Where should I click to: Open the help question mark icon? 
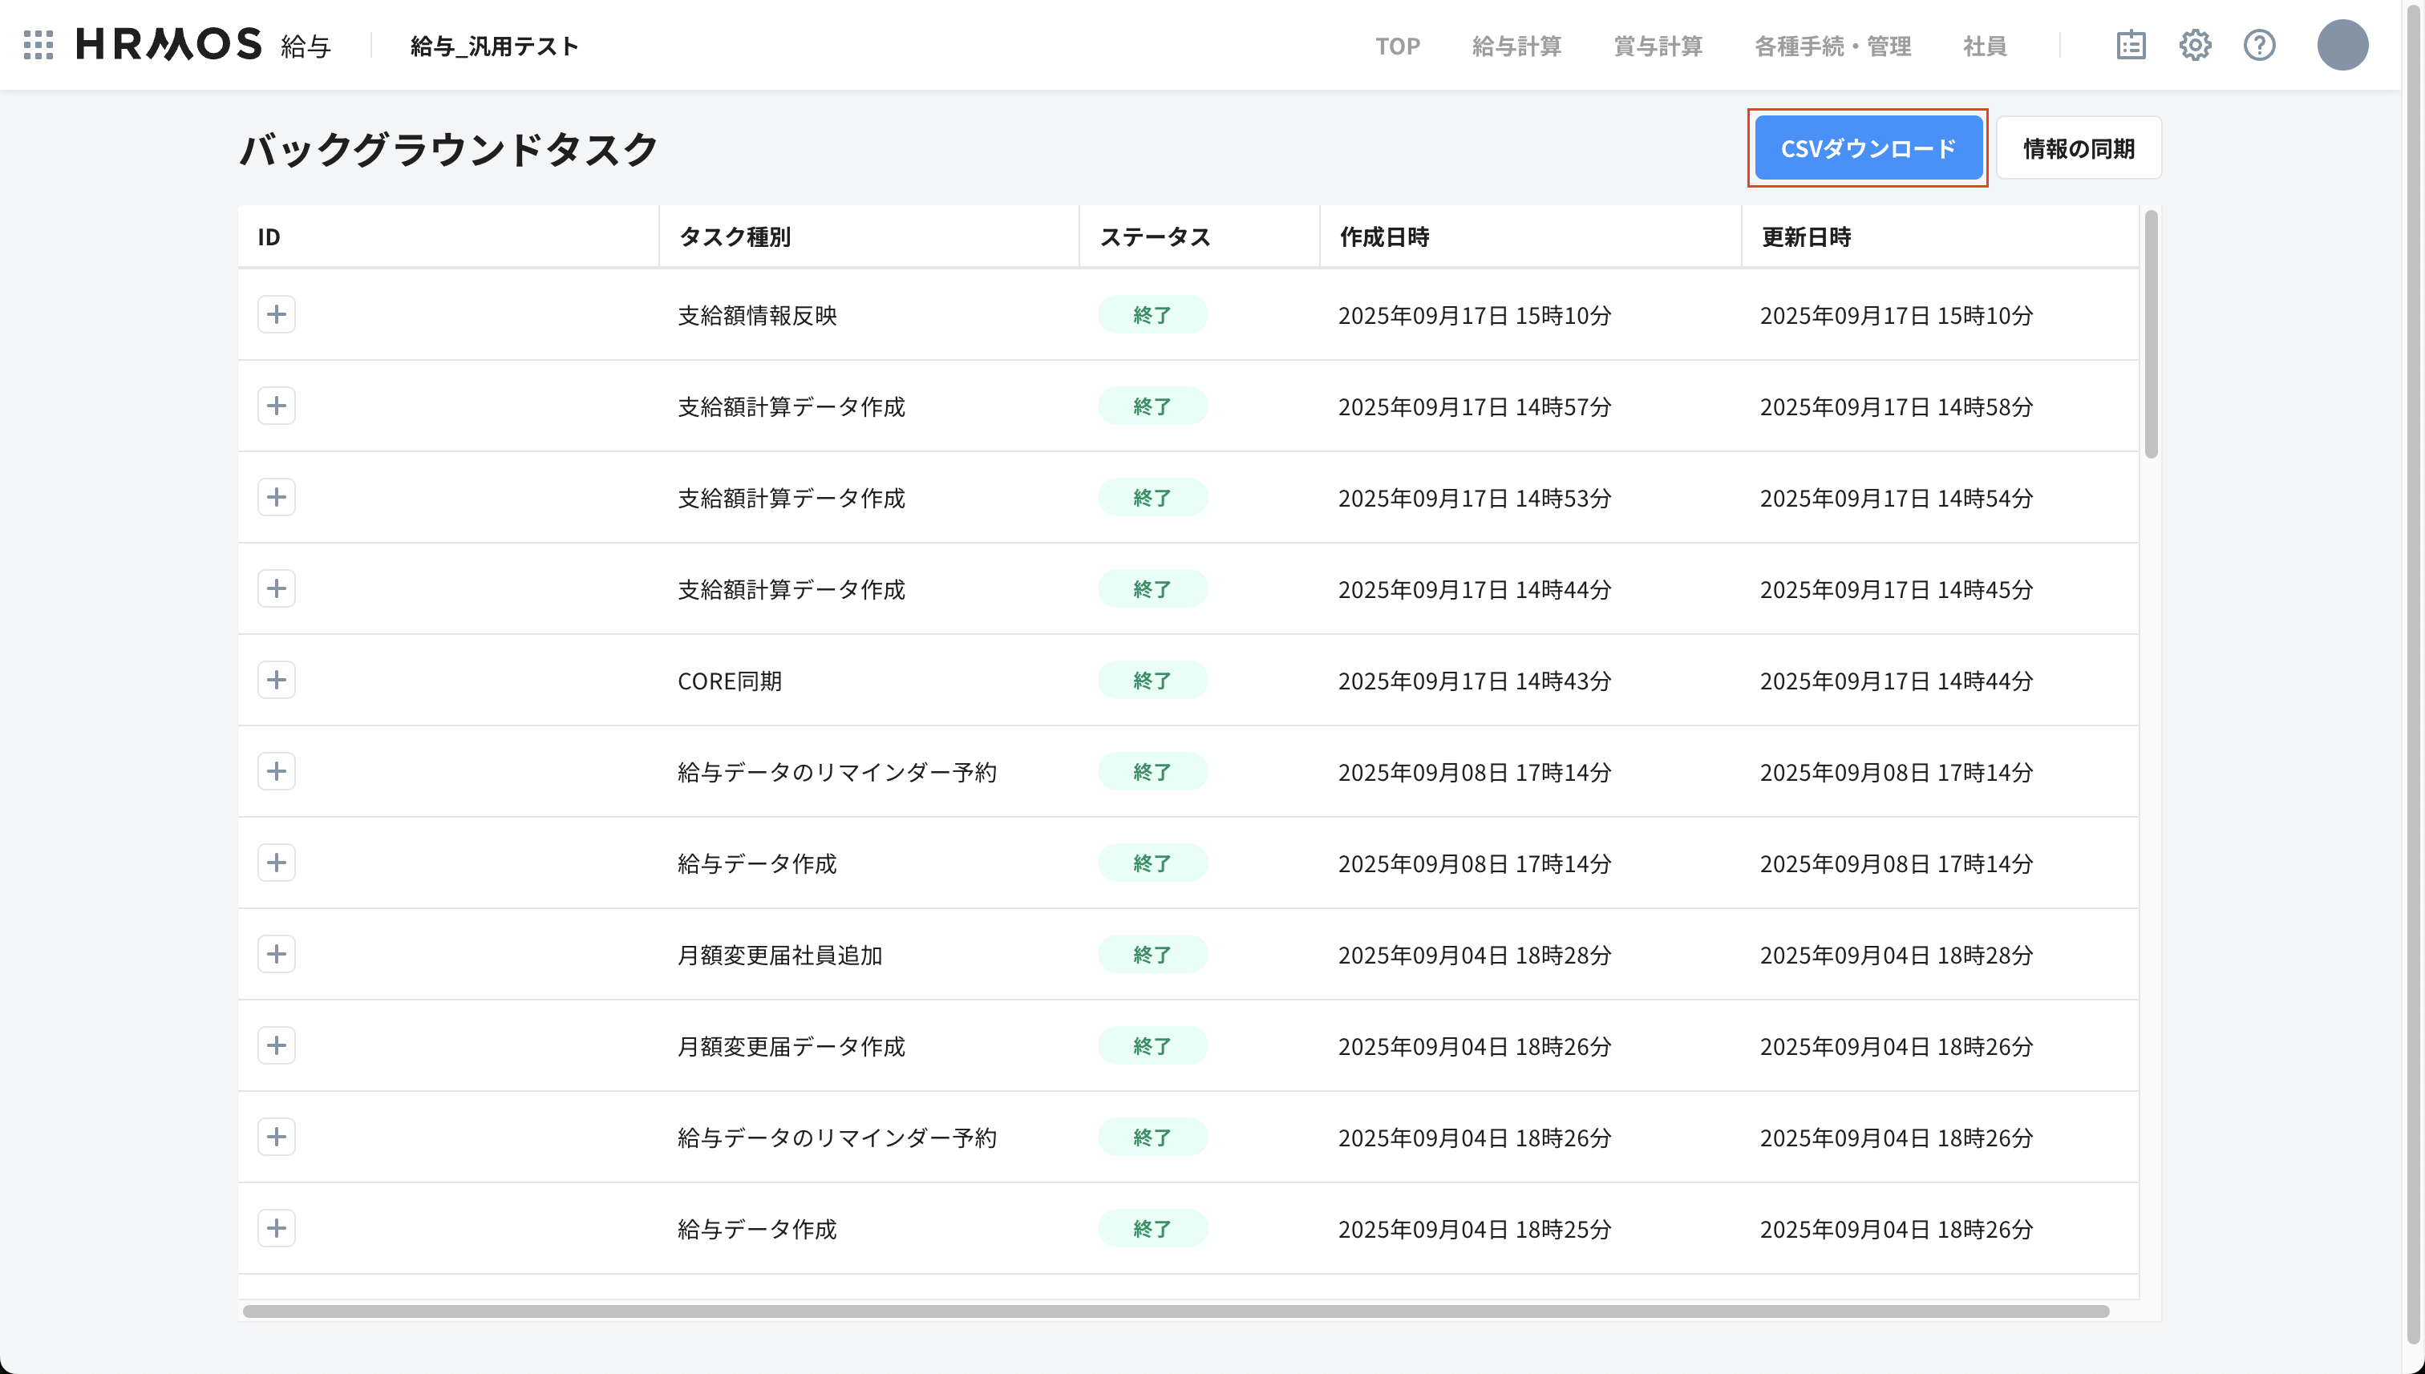click(2259, 44)
